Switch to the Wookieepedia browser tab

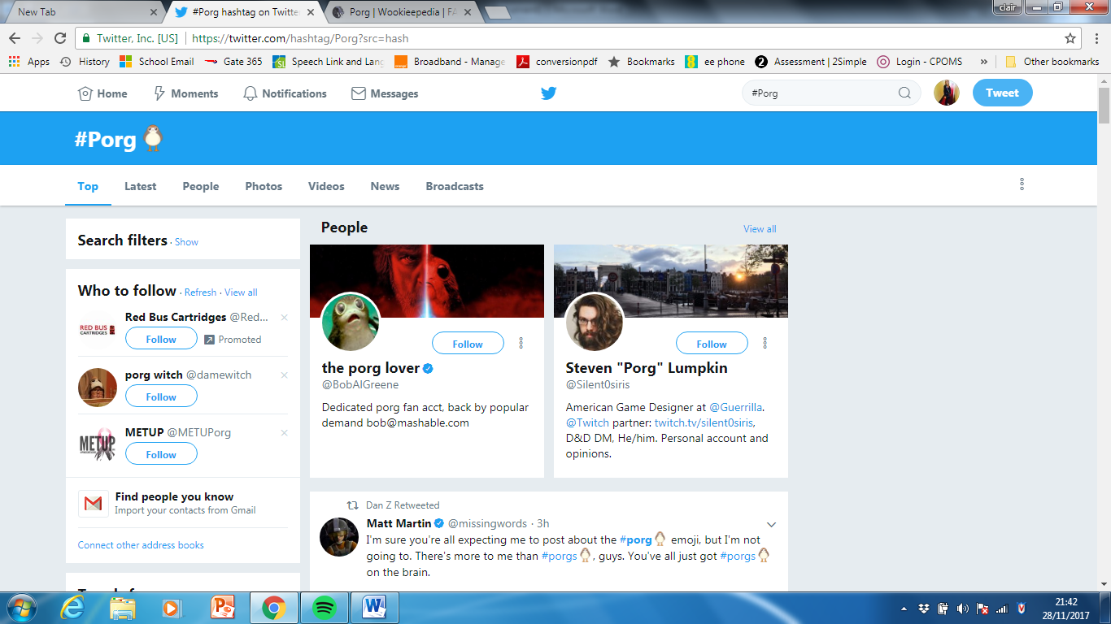tap(402, 12)
